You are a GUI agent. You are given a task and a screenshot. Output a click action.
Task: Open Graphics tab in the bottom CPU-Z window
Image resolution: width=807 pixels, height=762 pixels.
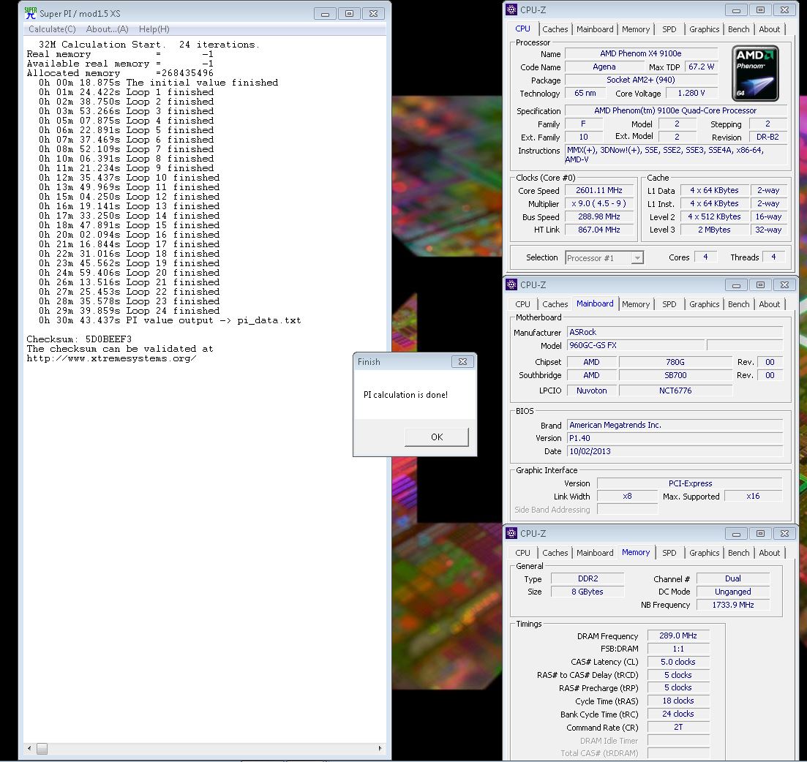704,553
